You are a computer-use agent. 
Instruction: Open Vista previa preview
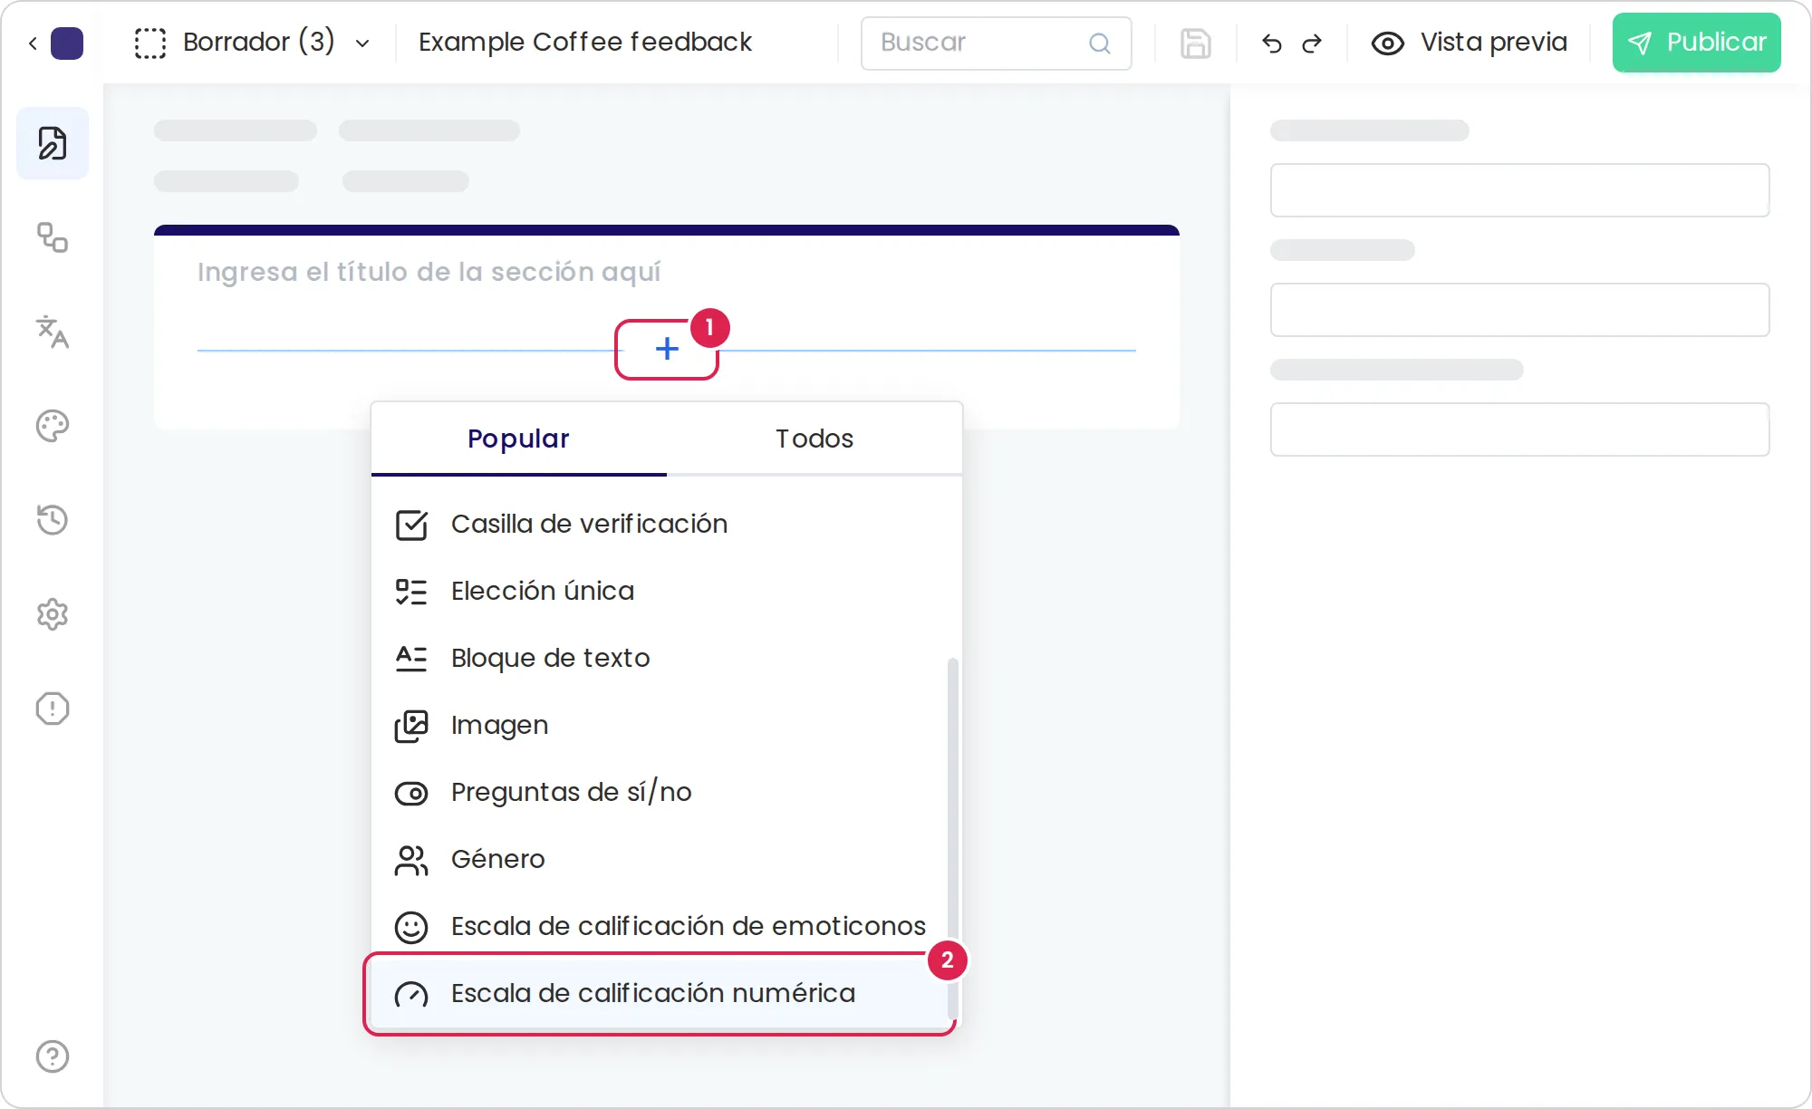tap(1469, 43)
